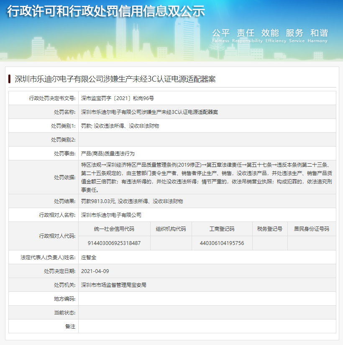The height and width of the screenshot is (345, 343).
Task: Click the page title 行政许可和行政处罚信用信息双公示
Action: click(x=106, y=11)
